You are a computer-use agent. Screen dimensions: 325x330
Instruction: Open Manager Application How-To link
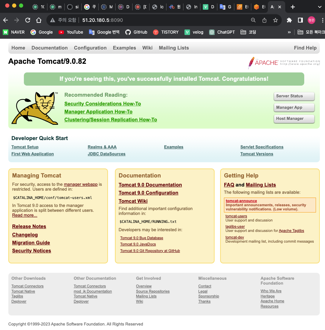(x=98, y=112)
